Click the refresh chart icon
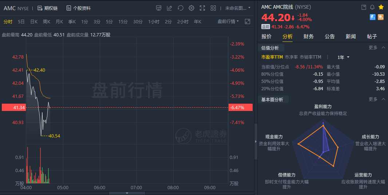This screenshot has width=388, height=195. 181,8
